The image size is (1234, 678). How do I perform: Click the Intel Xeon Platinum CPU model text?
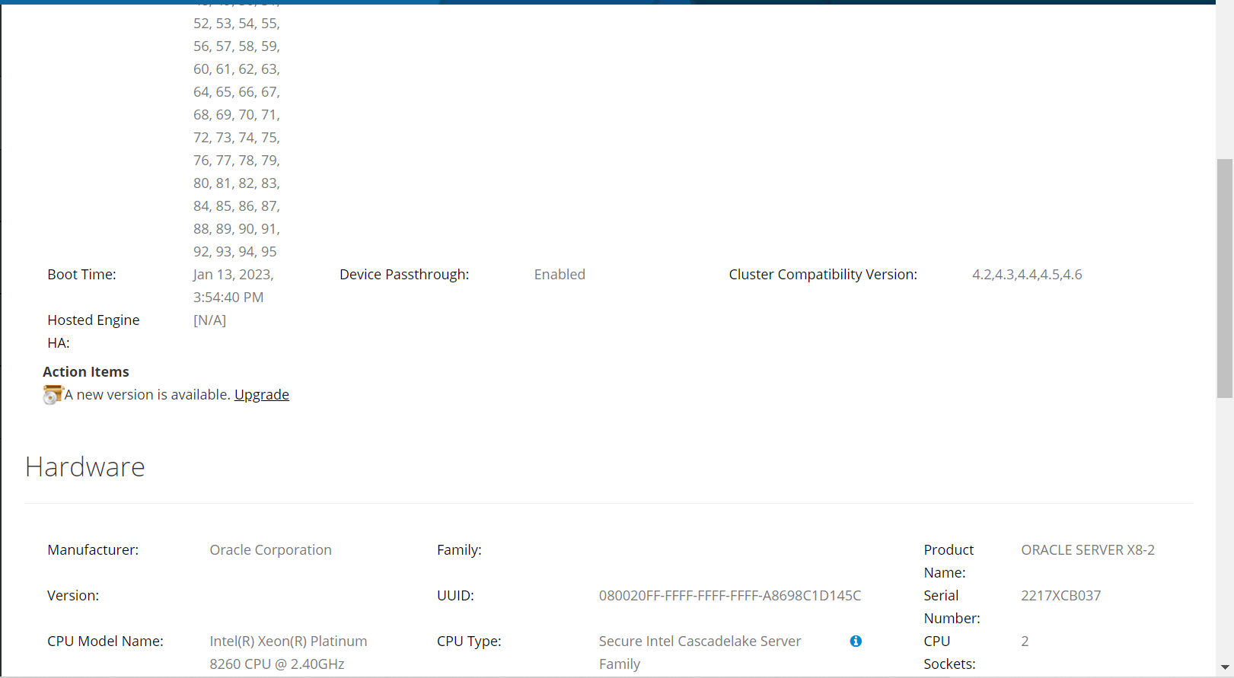288,652
